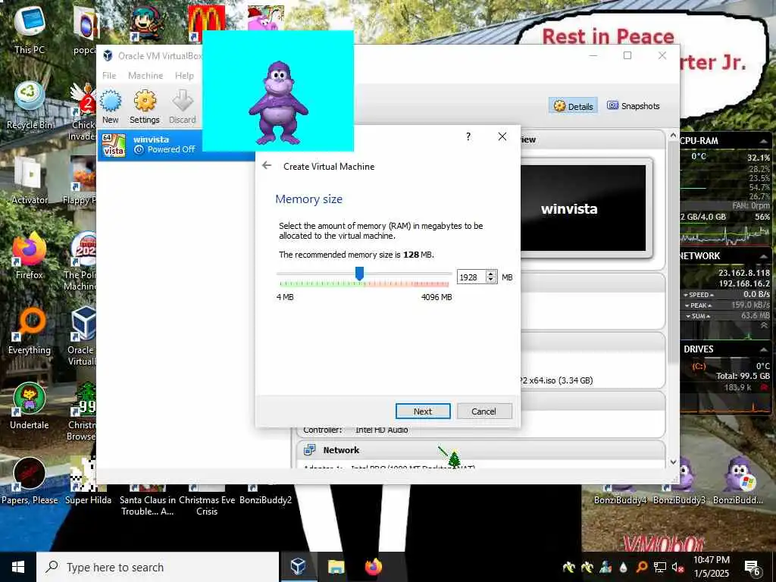Viewport: 776px width, 582px height.
Task: Click Next in the Create Virtual Machine wizard
Action: (423, 411)
